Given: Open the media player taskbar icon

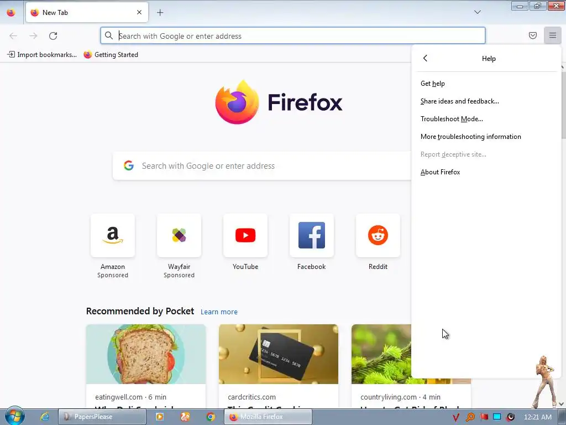Looking at the screenshot, I should [x=159, y=417].
